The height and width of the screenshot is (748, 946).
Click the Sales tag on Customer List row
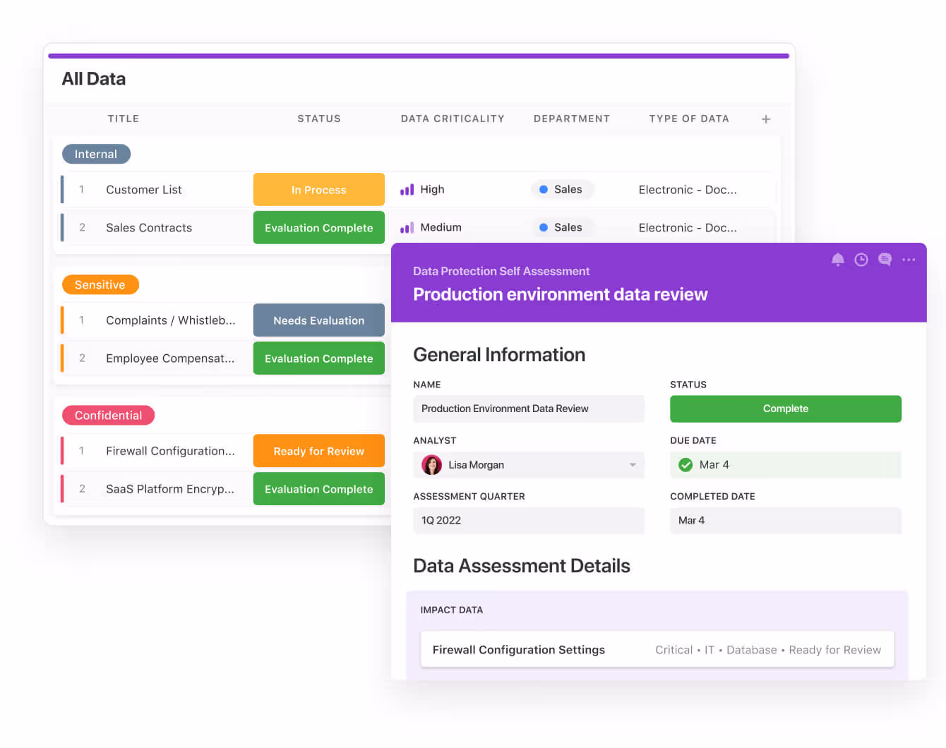pos(562,190)
